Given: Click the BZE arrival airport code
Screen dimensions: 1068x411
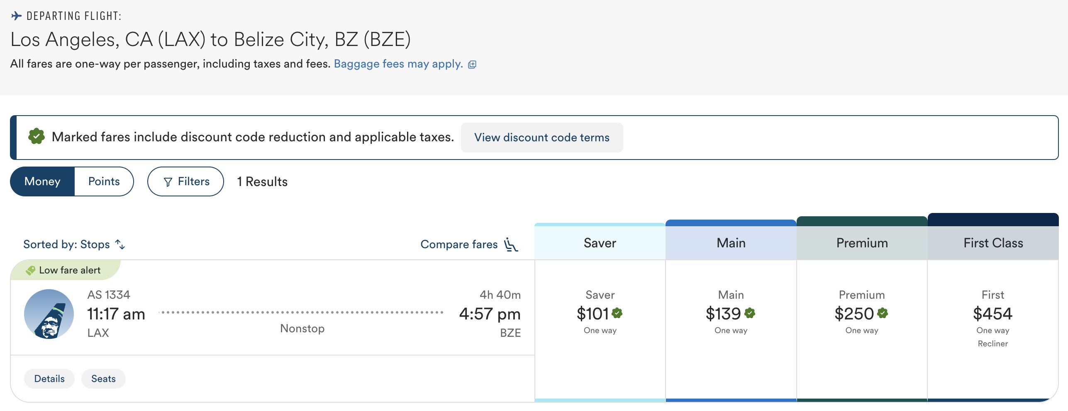Looking at the screenshot, I should [x=510, y=333].
